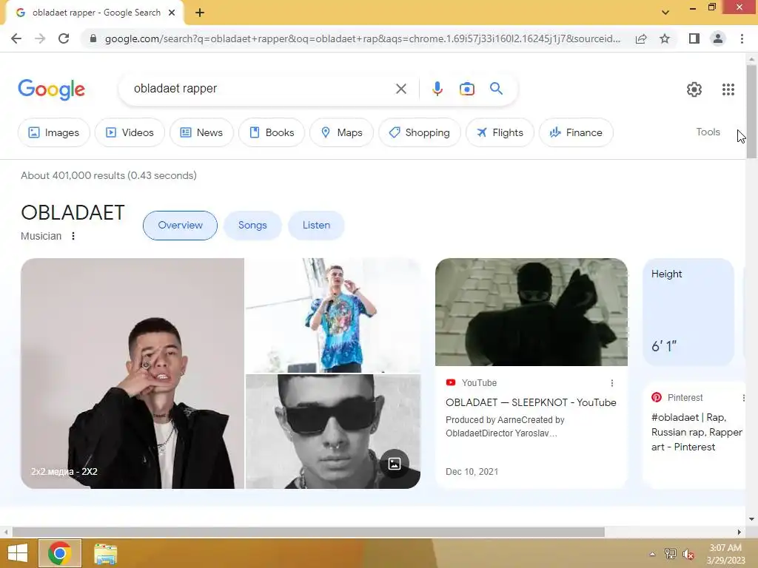Select the Songs chip
The width and height of the screenshot is (758, 568).
coord(252,225)
